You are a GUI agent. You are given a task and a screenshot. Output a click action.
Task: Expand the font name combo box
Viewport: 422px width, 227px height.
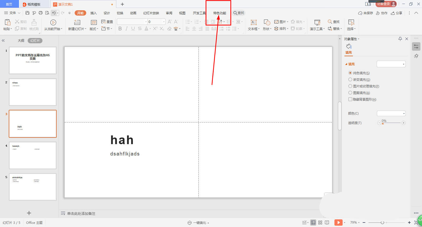(x=146, y=22)
